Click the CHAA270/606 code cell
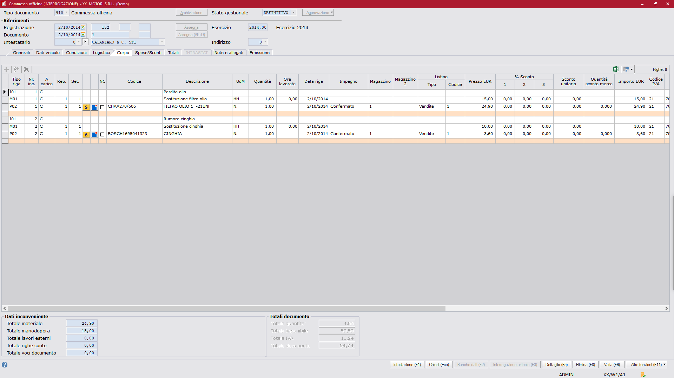 (x=134, y=107)
